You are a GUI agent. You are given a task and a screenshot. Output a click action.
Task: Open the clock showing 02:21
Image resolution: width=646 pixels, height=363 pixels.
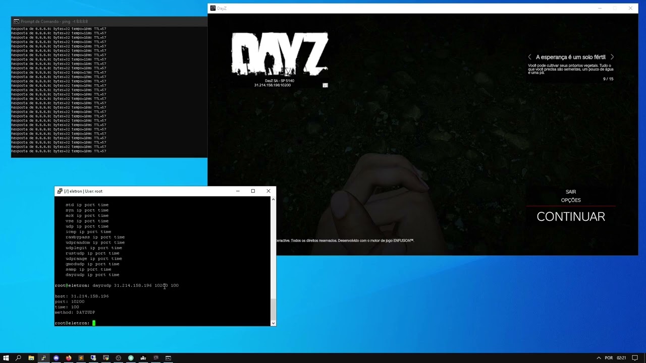pyautogui.click(x=621, y=358)
